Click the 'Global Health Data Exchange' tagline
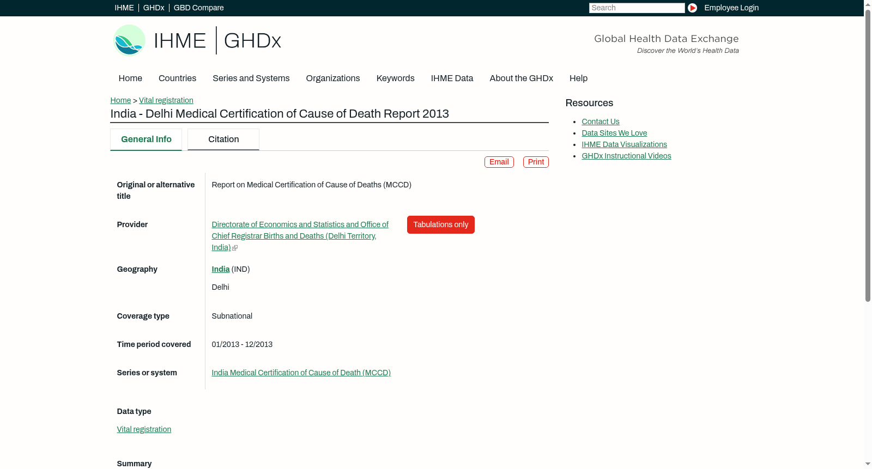Image resolution: width=872 pixels, height=469 pixels. pyautogui.click(x=666, y=39)
